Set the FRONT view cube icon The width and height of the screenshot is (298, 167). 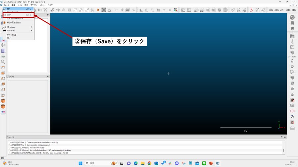(3, 101)
